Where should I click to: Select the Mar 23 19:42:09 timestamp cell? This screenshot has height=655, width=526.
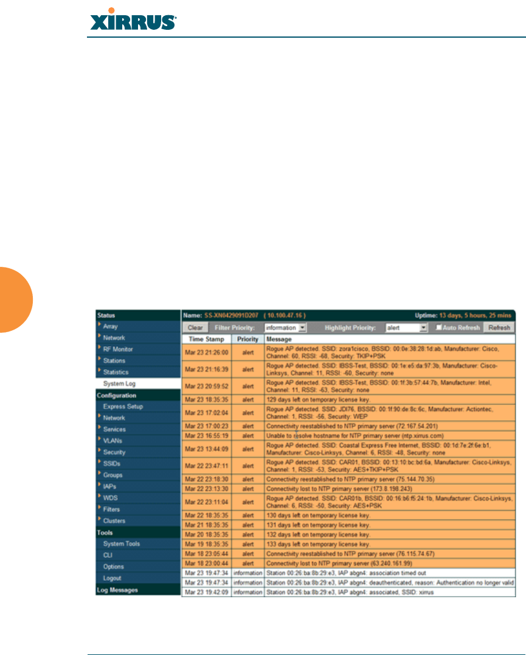pyautogui.click(x=206, y=592)
